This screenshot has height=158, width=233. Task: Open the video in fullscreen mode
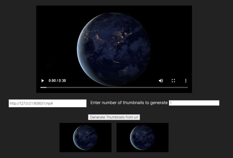(173, 81)
